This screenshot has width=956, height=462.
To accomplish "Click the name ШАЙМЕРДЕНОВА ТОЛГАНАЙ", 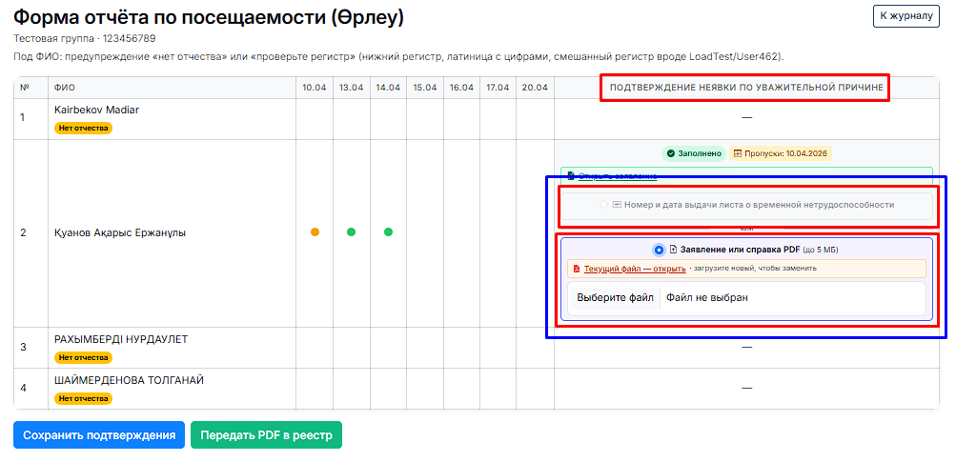I will click(130, 380).
